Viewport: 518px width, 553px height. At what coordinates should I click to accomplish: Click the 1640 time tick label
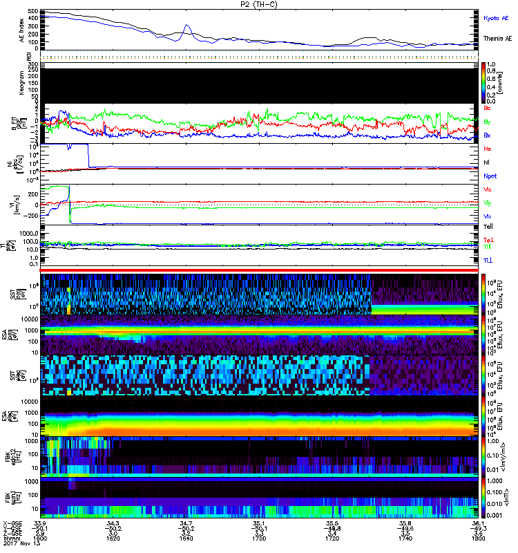[x=186, y=538]
